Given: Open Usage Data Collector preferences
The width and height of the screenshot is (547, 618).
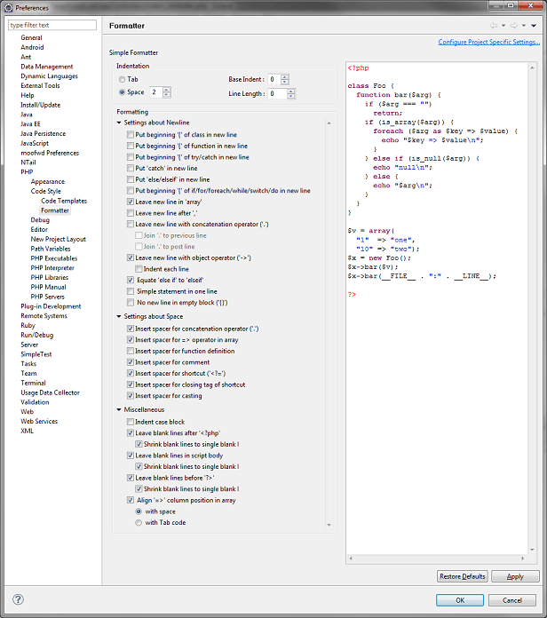Looking at the screenshot, I should coord(50,393).
